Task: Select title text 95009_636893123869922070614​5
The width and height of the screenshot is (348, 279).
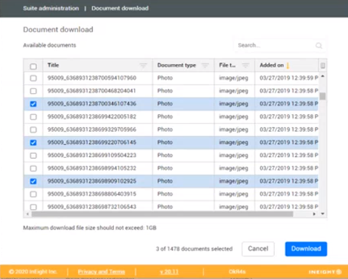Action: point(92,142)
